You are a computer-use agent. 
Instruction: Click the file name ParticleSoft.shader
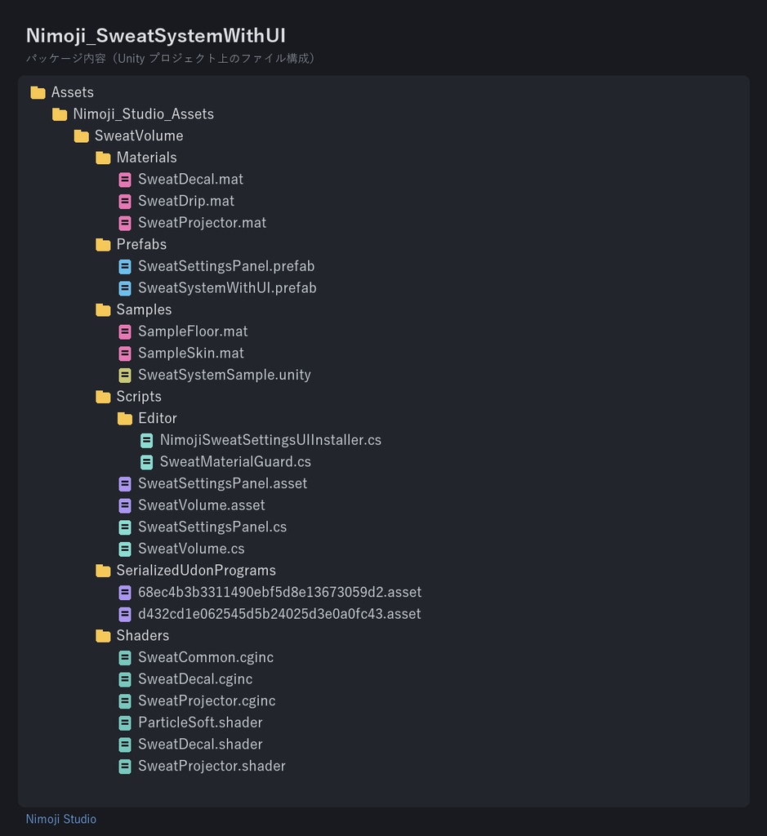point(201,723)
